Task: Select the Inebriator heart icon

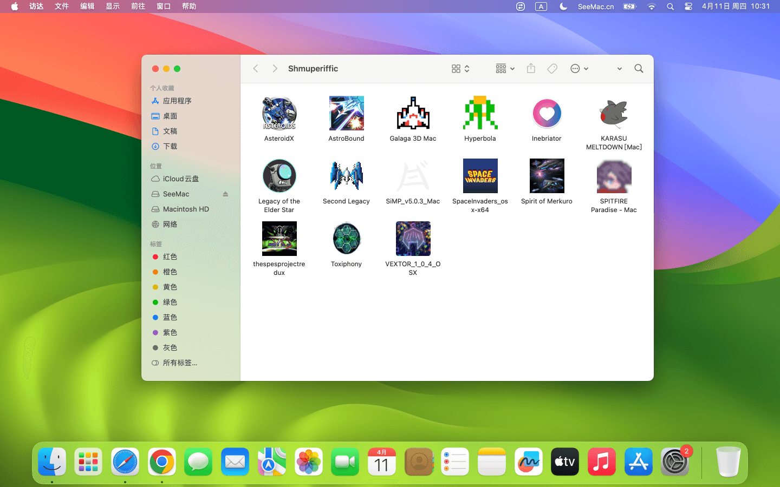Action: click(547, 114)
